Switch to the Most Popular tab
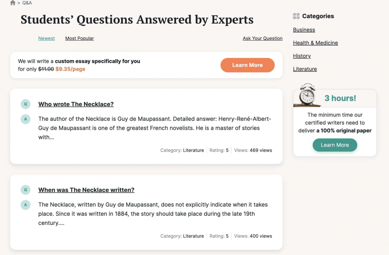The width and height of the screenshot is (389, 255). pos(79,38)
